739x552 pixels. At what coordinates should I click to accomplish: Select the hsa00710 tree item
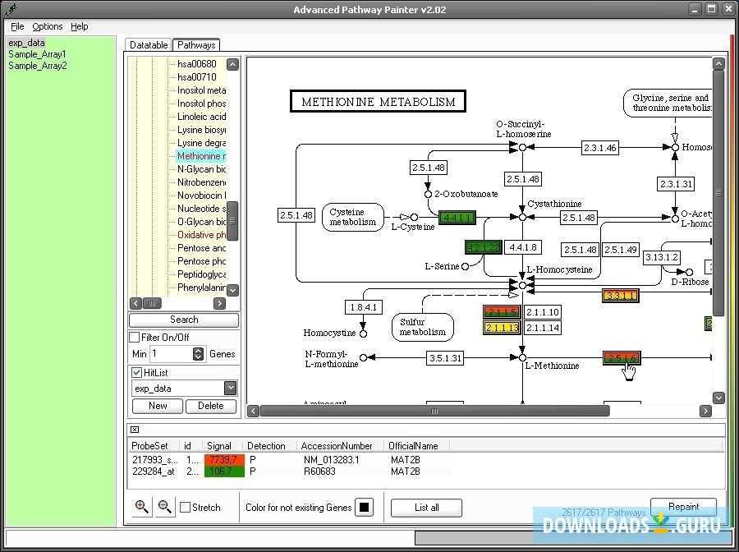[x=197, y=77]
